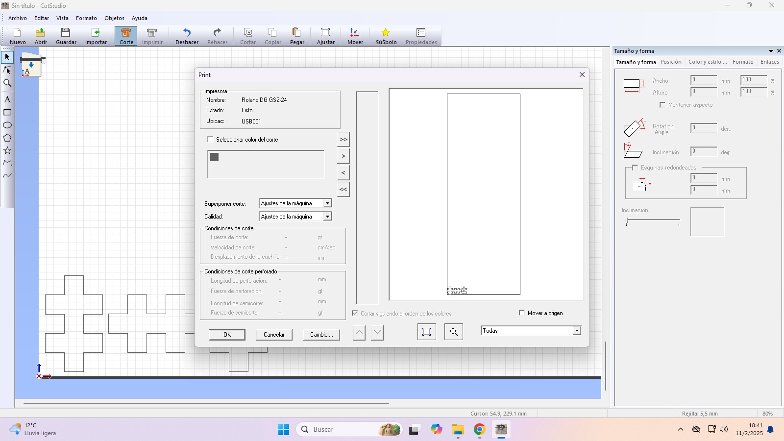784x441 pixels.
Task: Open the Superponer corte dropdown
Action: (x=327, y=203)
